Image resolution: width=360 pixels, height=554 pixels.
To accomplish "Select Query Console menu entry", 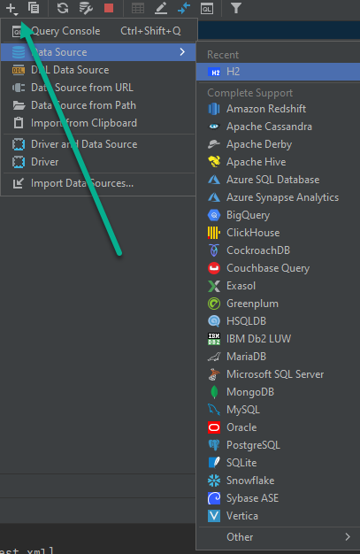I will [x=98, y=31].
